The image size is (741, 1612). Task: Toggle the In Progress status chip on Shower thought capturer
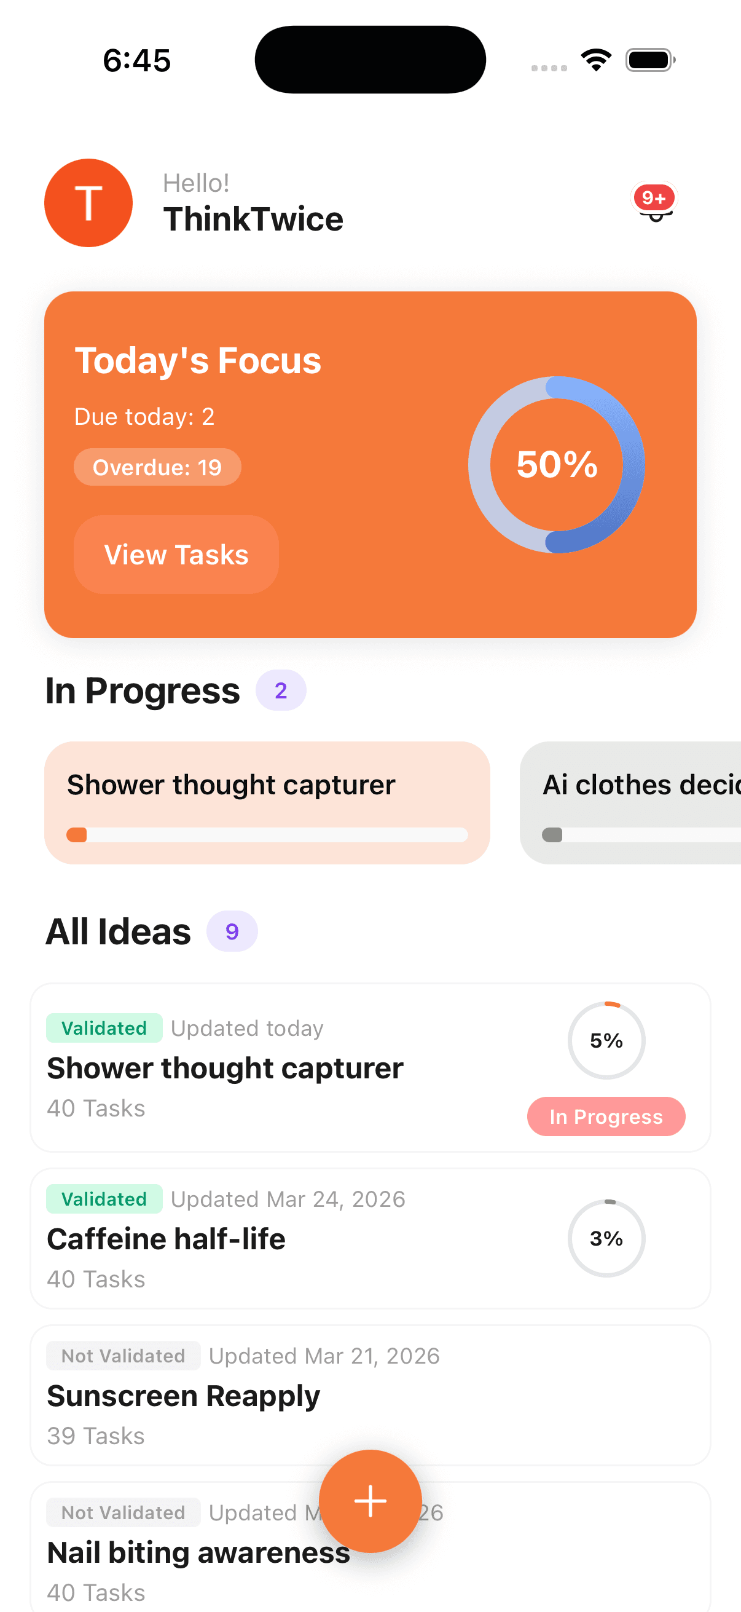pyautogui.click(x=605, y=1116)
